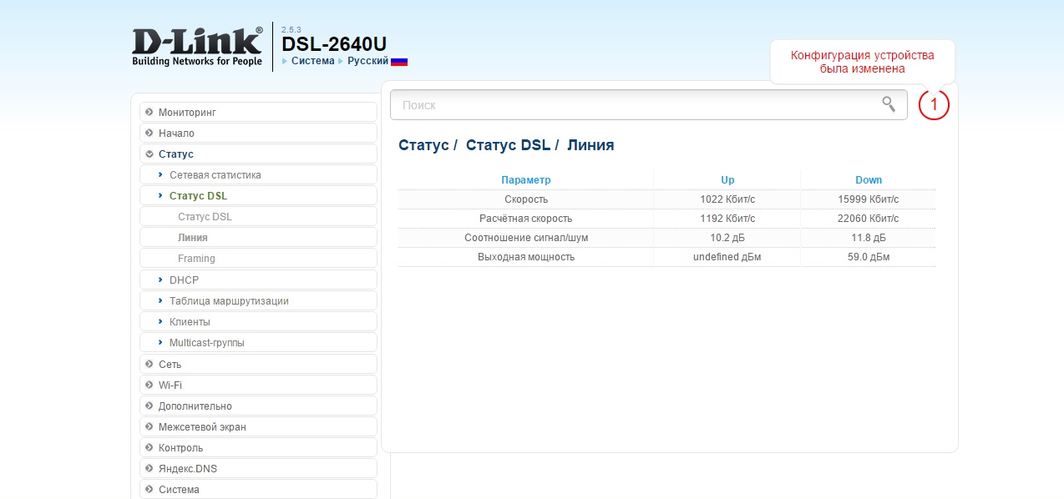Open the Система dropdown in header
The height and width of the screenshot is (499, 1064).
tap(312, 61)
